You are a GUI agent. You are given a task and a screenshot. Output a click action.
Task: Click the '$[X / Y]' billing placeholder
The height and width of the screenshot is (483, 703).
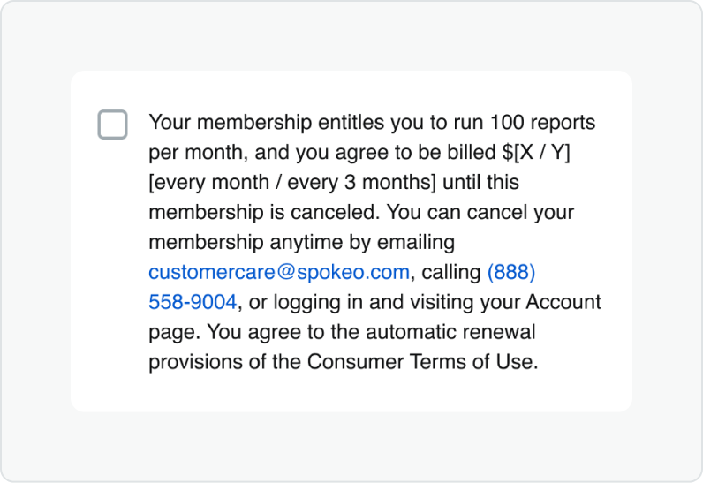[536, 152]
